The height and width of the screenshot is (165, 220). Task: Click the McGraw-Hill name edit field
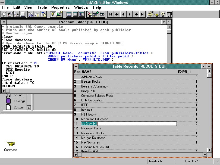(129, 124)
